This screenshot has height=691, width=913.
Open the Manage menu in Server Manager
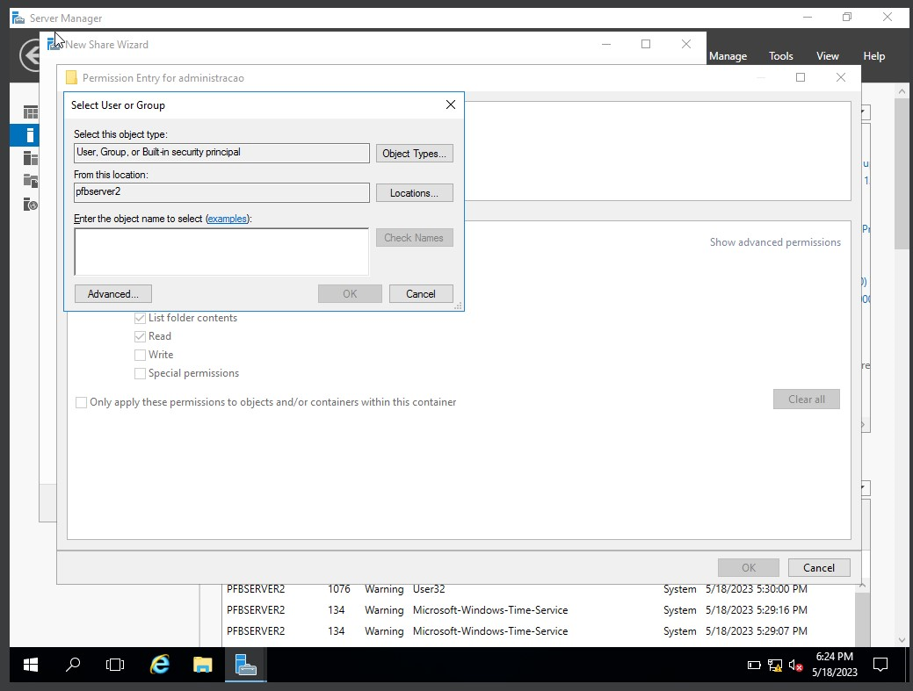728,55
